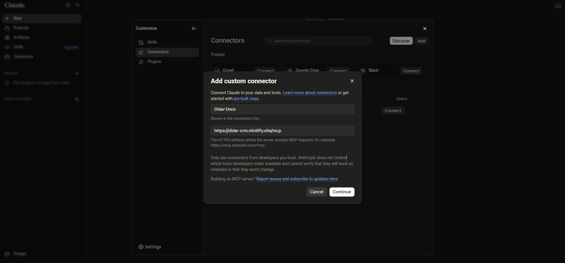Click the name field containing Didar Docs
The width and height of the screenshot is (565, 263).
pos(283,109)
